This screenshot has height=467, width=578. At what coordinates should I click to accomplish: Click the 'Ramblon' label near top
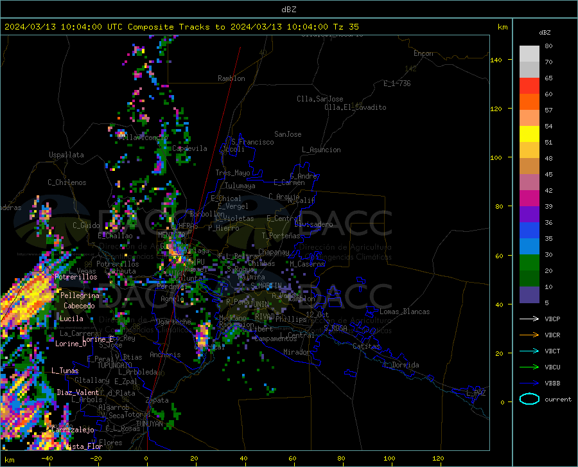[231, 78]
